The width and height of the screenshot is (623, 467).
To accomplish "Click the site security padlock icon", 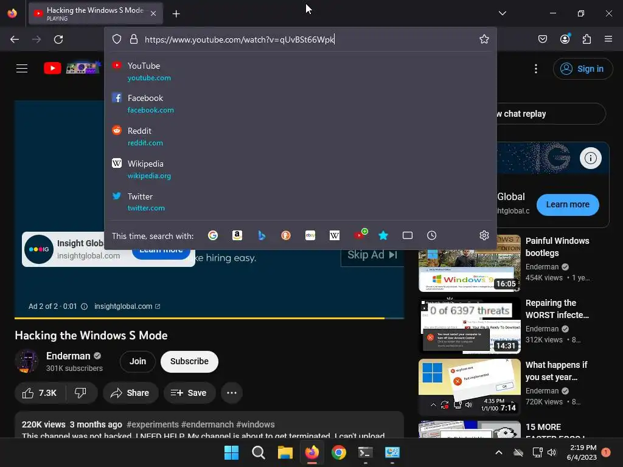I will tap(134, 39).
